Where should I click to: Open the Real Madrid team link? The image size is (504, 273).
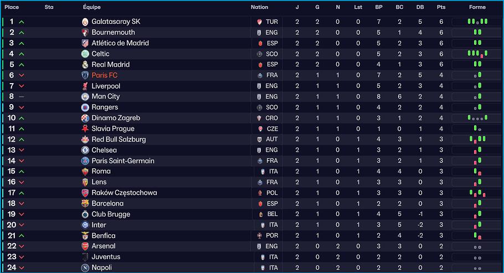[x=111, y=64]
